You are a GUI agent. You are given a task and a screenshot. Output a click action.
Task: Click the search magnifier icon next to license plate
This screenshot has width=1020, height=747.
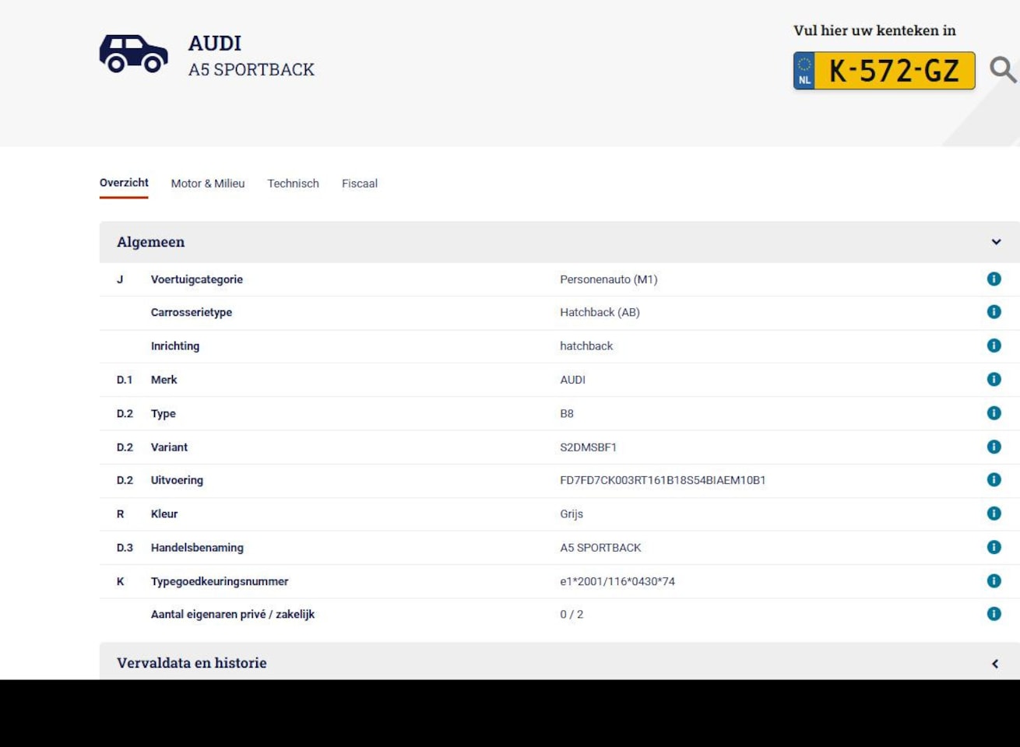[x=1002, y=70]
